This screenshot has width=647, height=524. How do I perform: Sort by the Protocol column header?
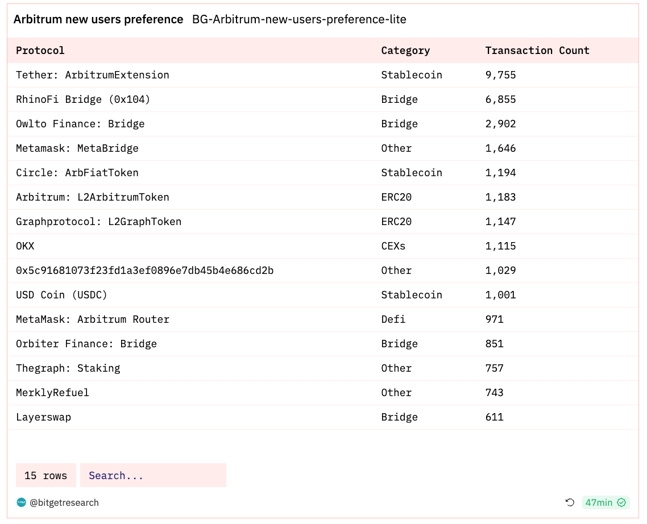tap(40, 51)
